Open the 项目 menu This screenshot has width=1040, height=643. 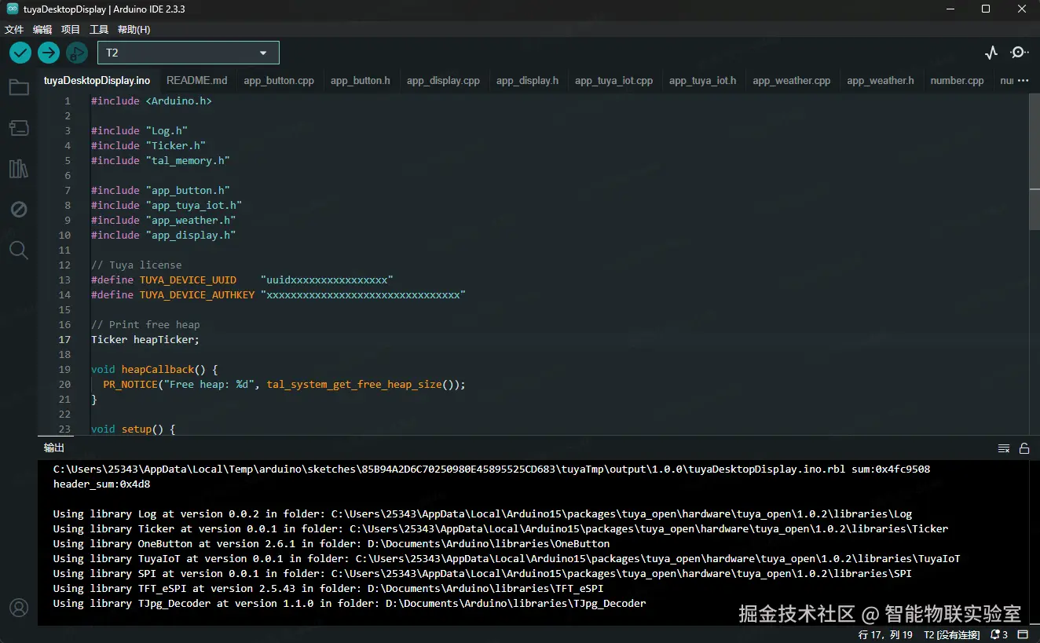point(71,30)
